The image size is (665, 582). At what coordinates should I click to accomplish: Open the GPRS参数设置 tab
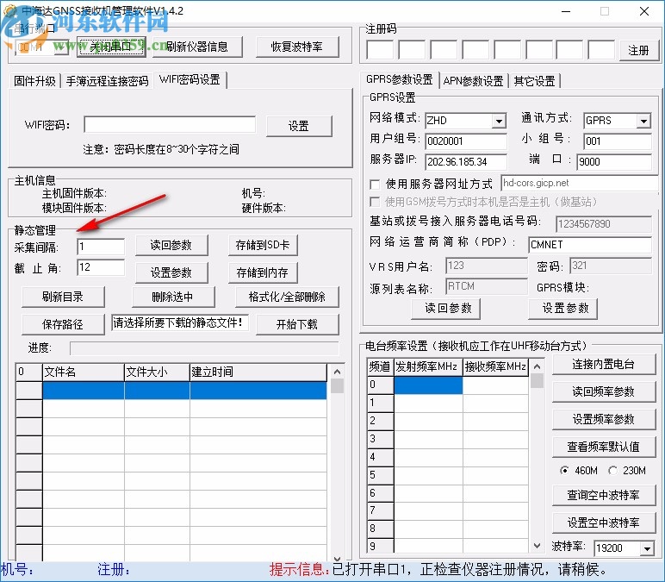[x=400, y=79]
